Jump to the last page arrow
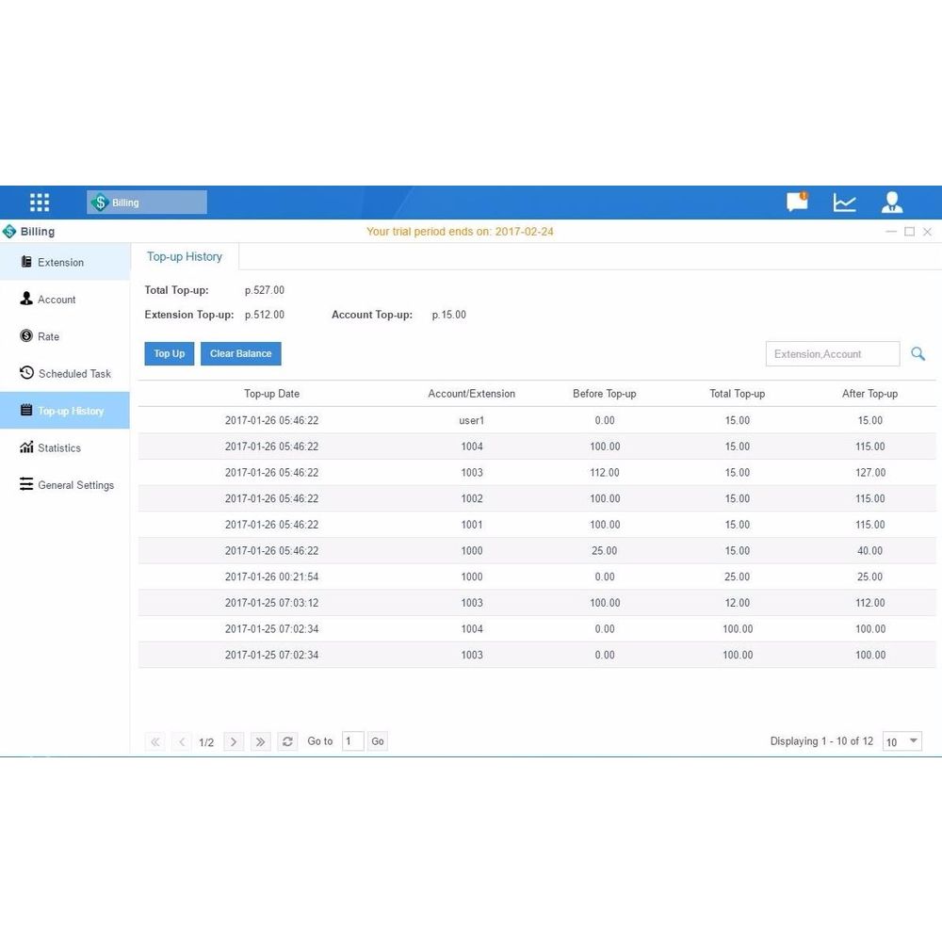This screenshot has width=942, height=942. 260,741
